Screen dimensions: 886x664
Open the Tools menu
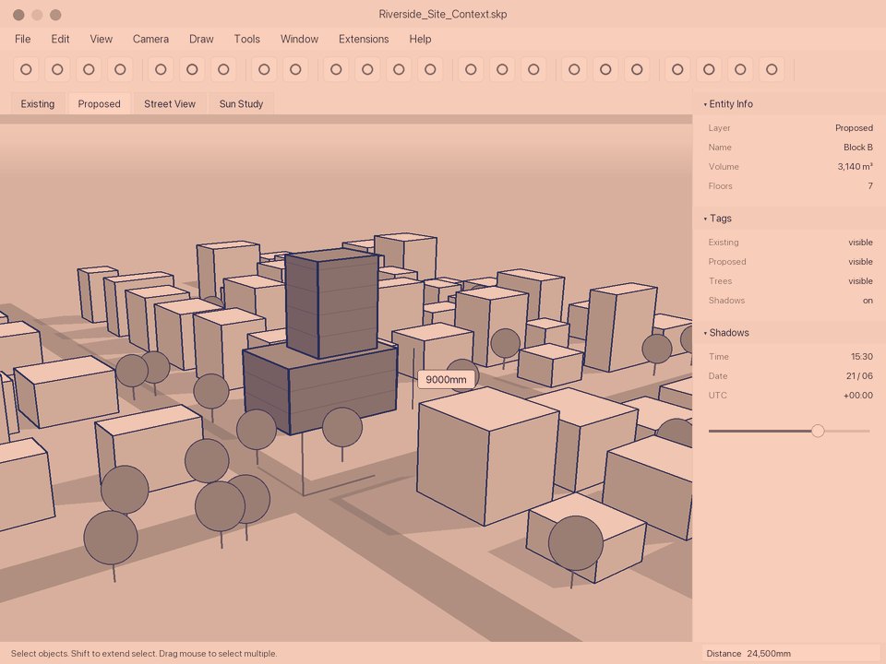tap(247, 39)
